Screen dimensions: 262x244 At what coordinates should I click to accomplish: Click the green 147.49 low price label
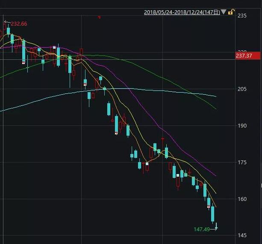coord(201,229)
